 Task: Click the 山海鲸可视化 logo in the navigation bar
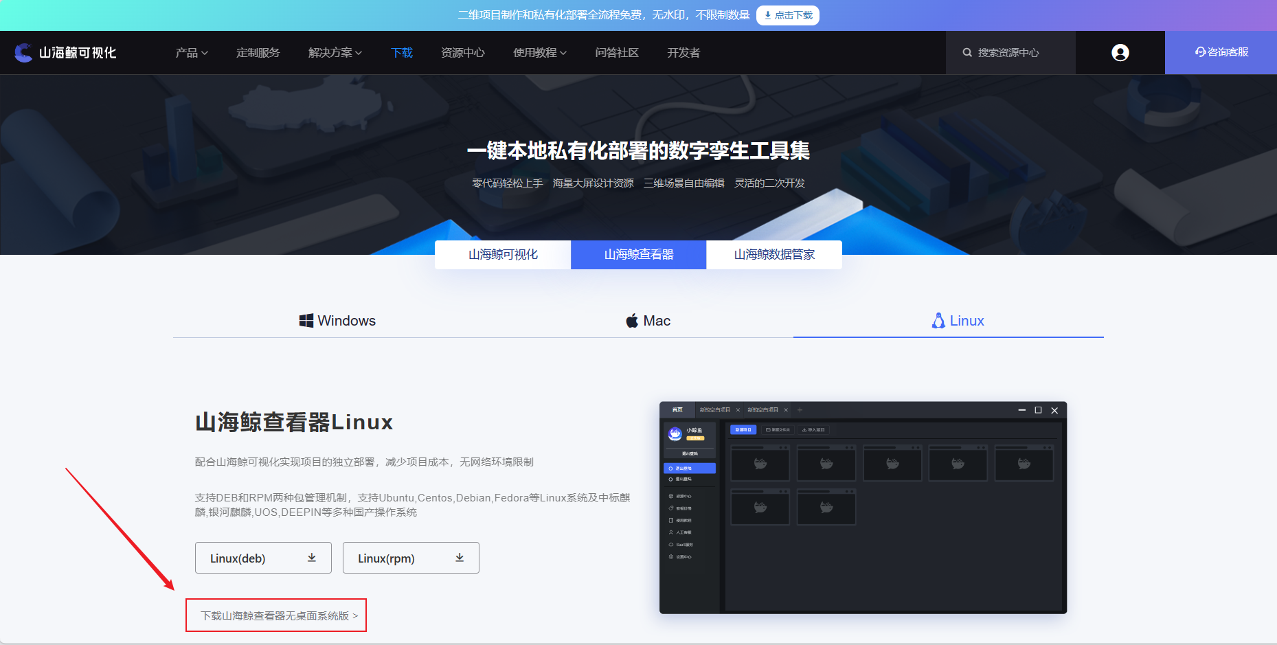pos(65,53)
